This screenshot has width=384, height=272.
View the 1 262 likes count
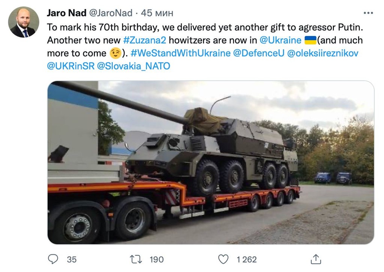click(247, 260)
